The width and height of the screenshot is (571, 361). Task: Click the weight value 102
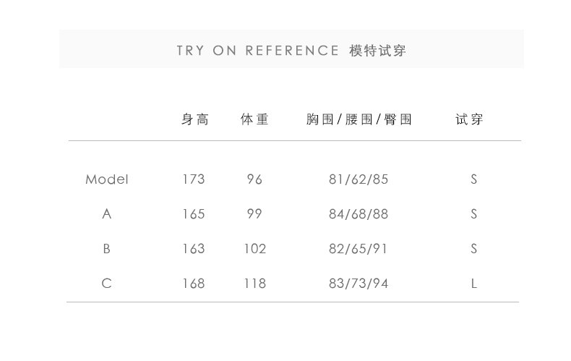[254, 249]
